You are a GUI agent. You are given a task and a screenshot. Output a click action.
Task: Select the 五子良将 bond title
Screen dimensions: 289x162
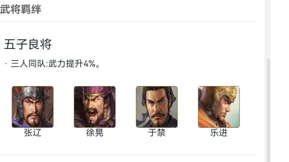click(x=28, y=44)
